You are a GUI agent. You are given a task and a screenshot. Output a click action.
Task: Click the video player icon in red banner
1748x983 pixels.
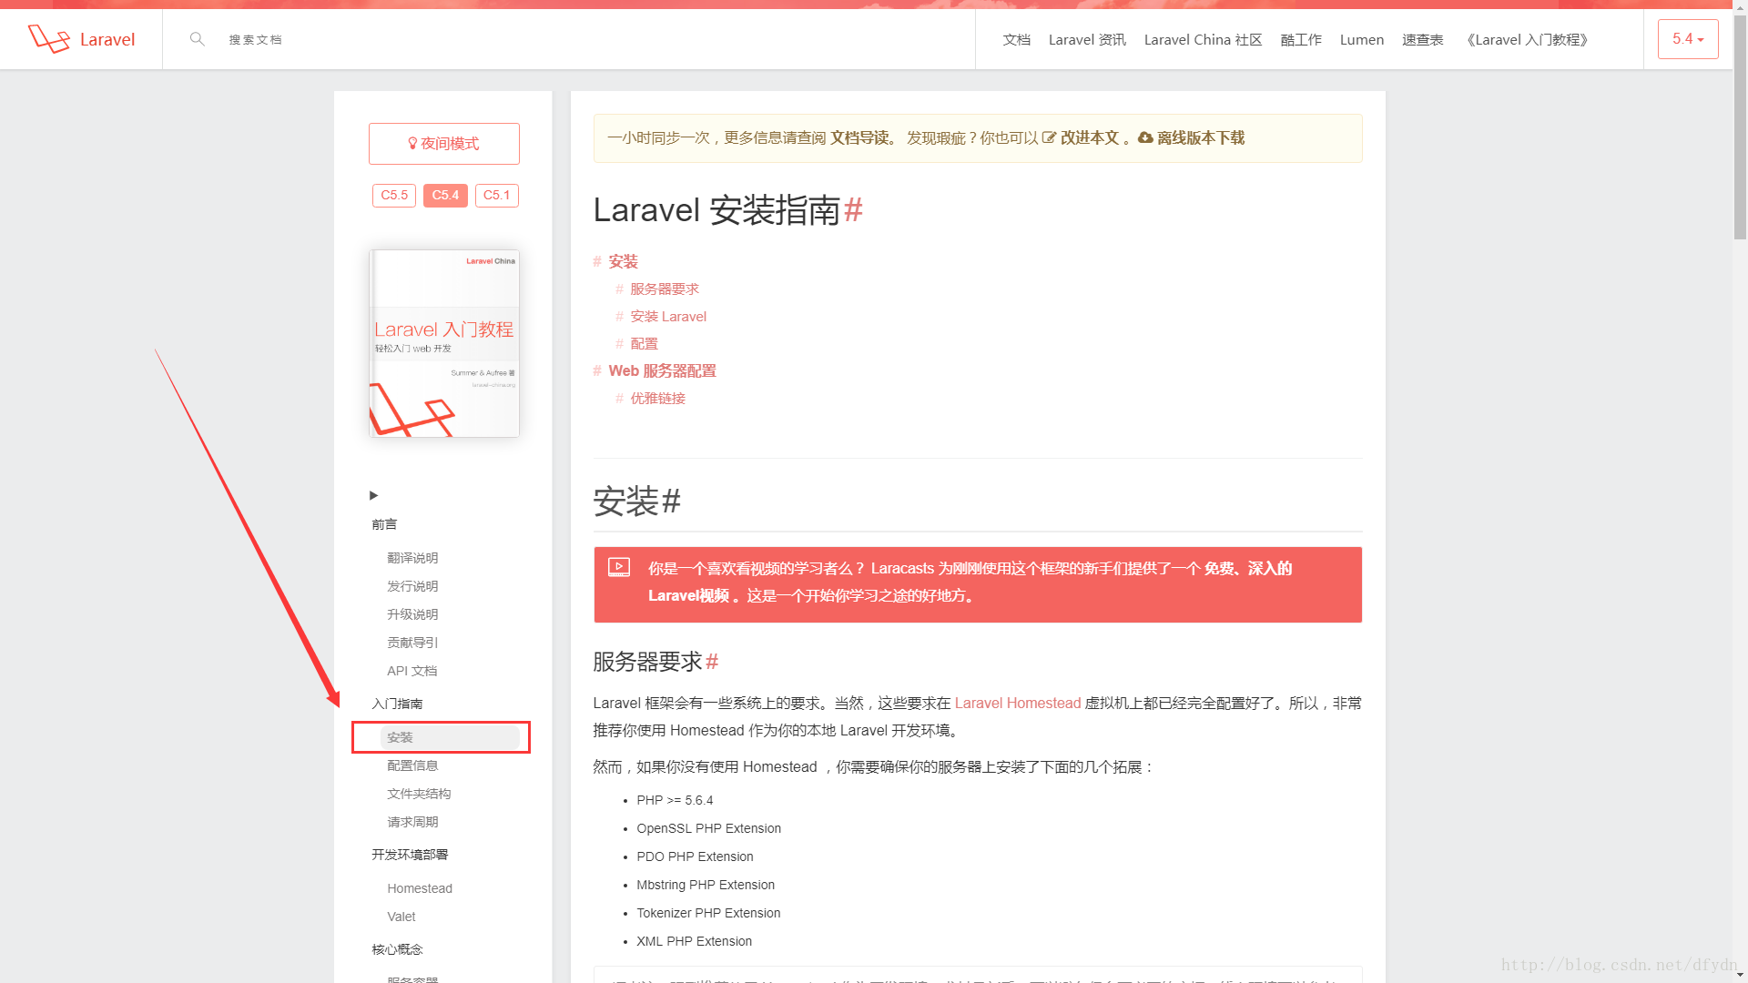[x=619, y=567]
